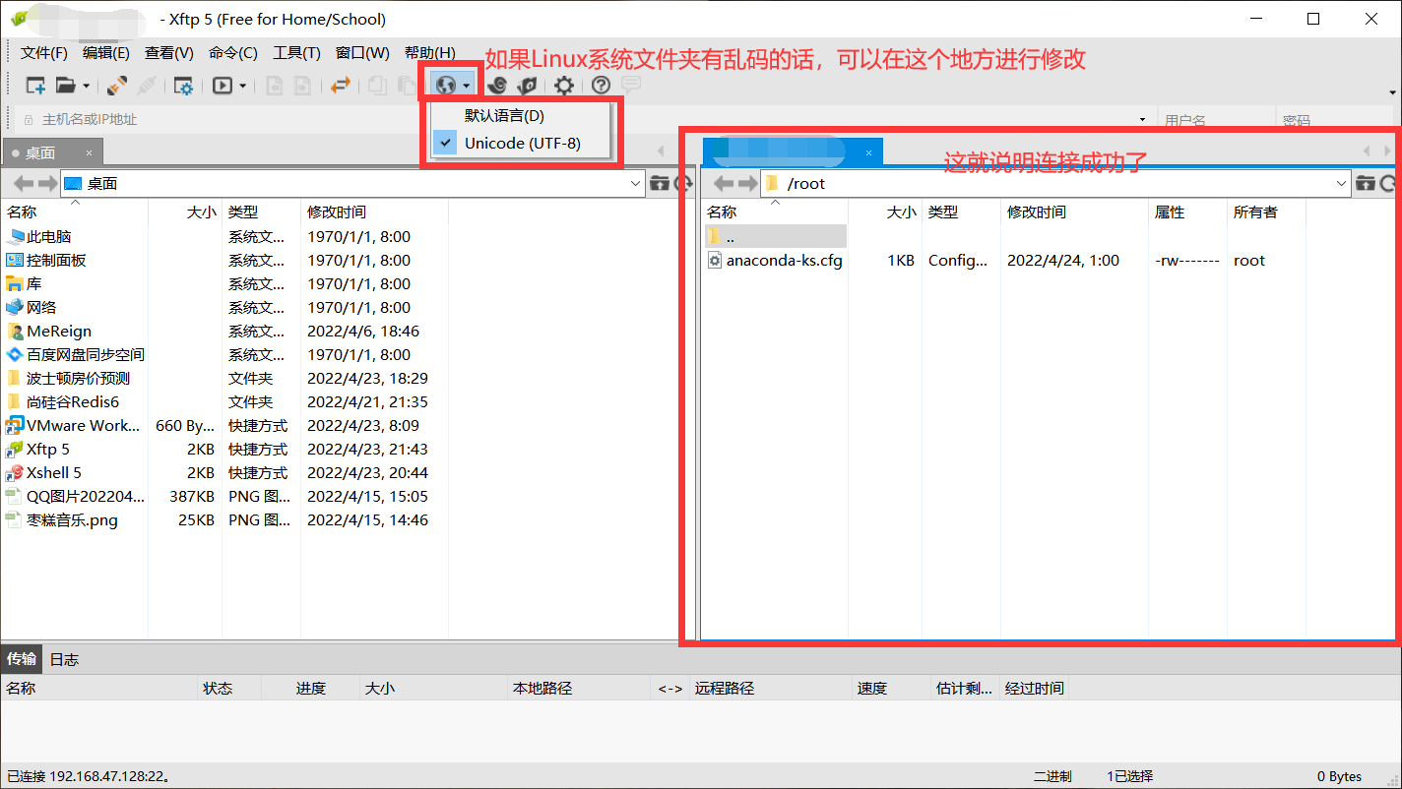Refresh the remote pane listing
This screenshot has width=1402, height=789.
1388,183
